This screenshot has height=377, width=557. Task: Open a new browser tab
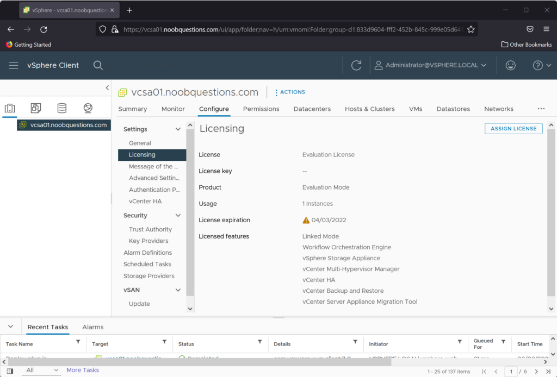129,10
